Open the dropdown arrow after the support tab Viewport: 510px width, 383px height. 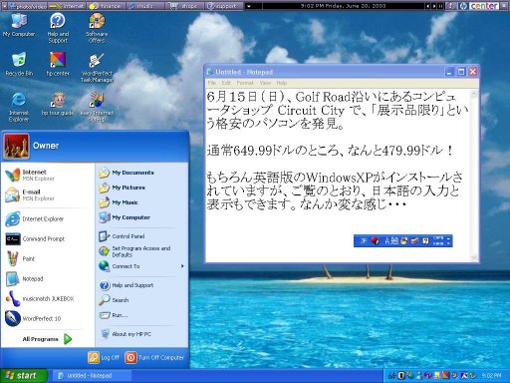tap(249, 6)
